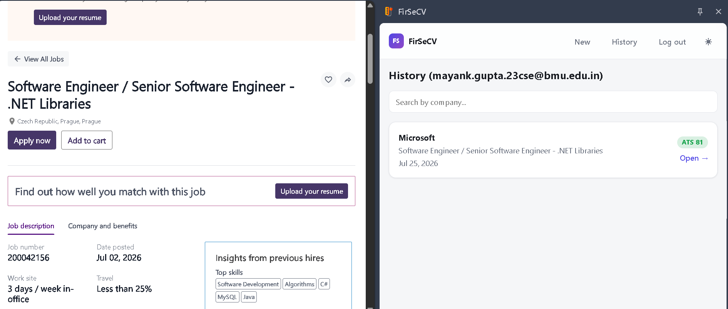Viewport: 728px width, 309px height.
Task: Pin the FirSeCV side panel
Action: [700, 12]
